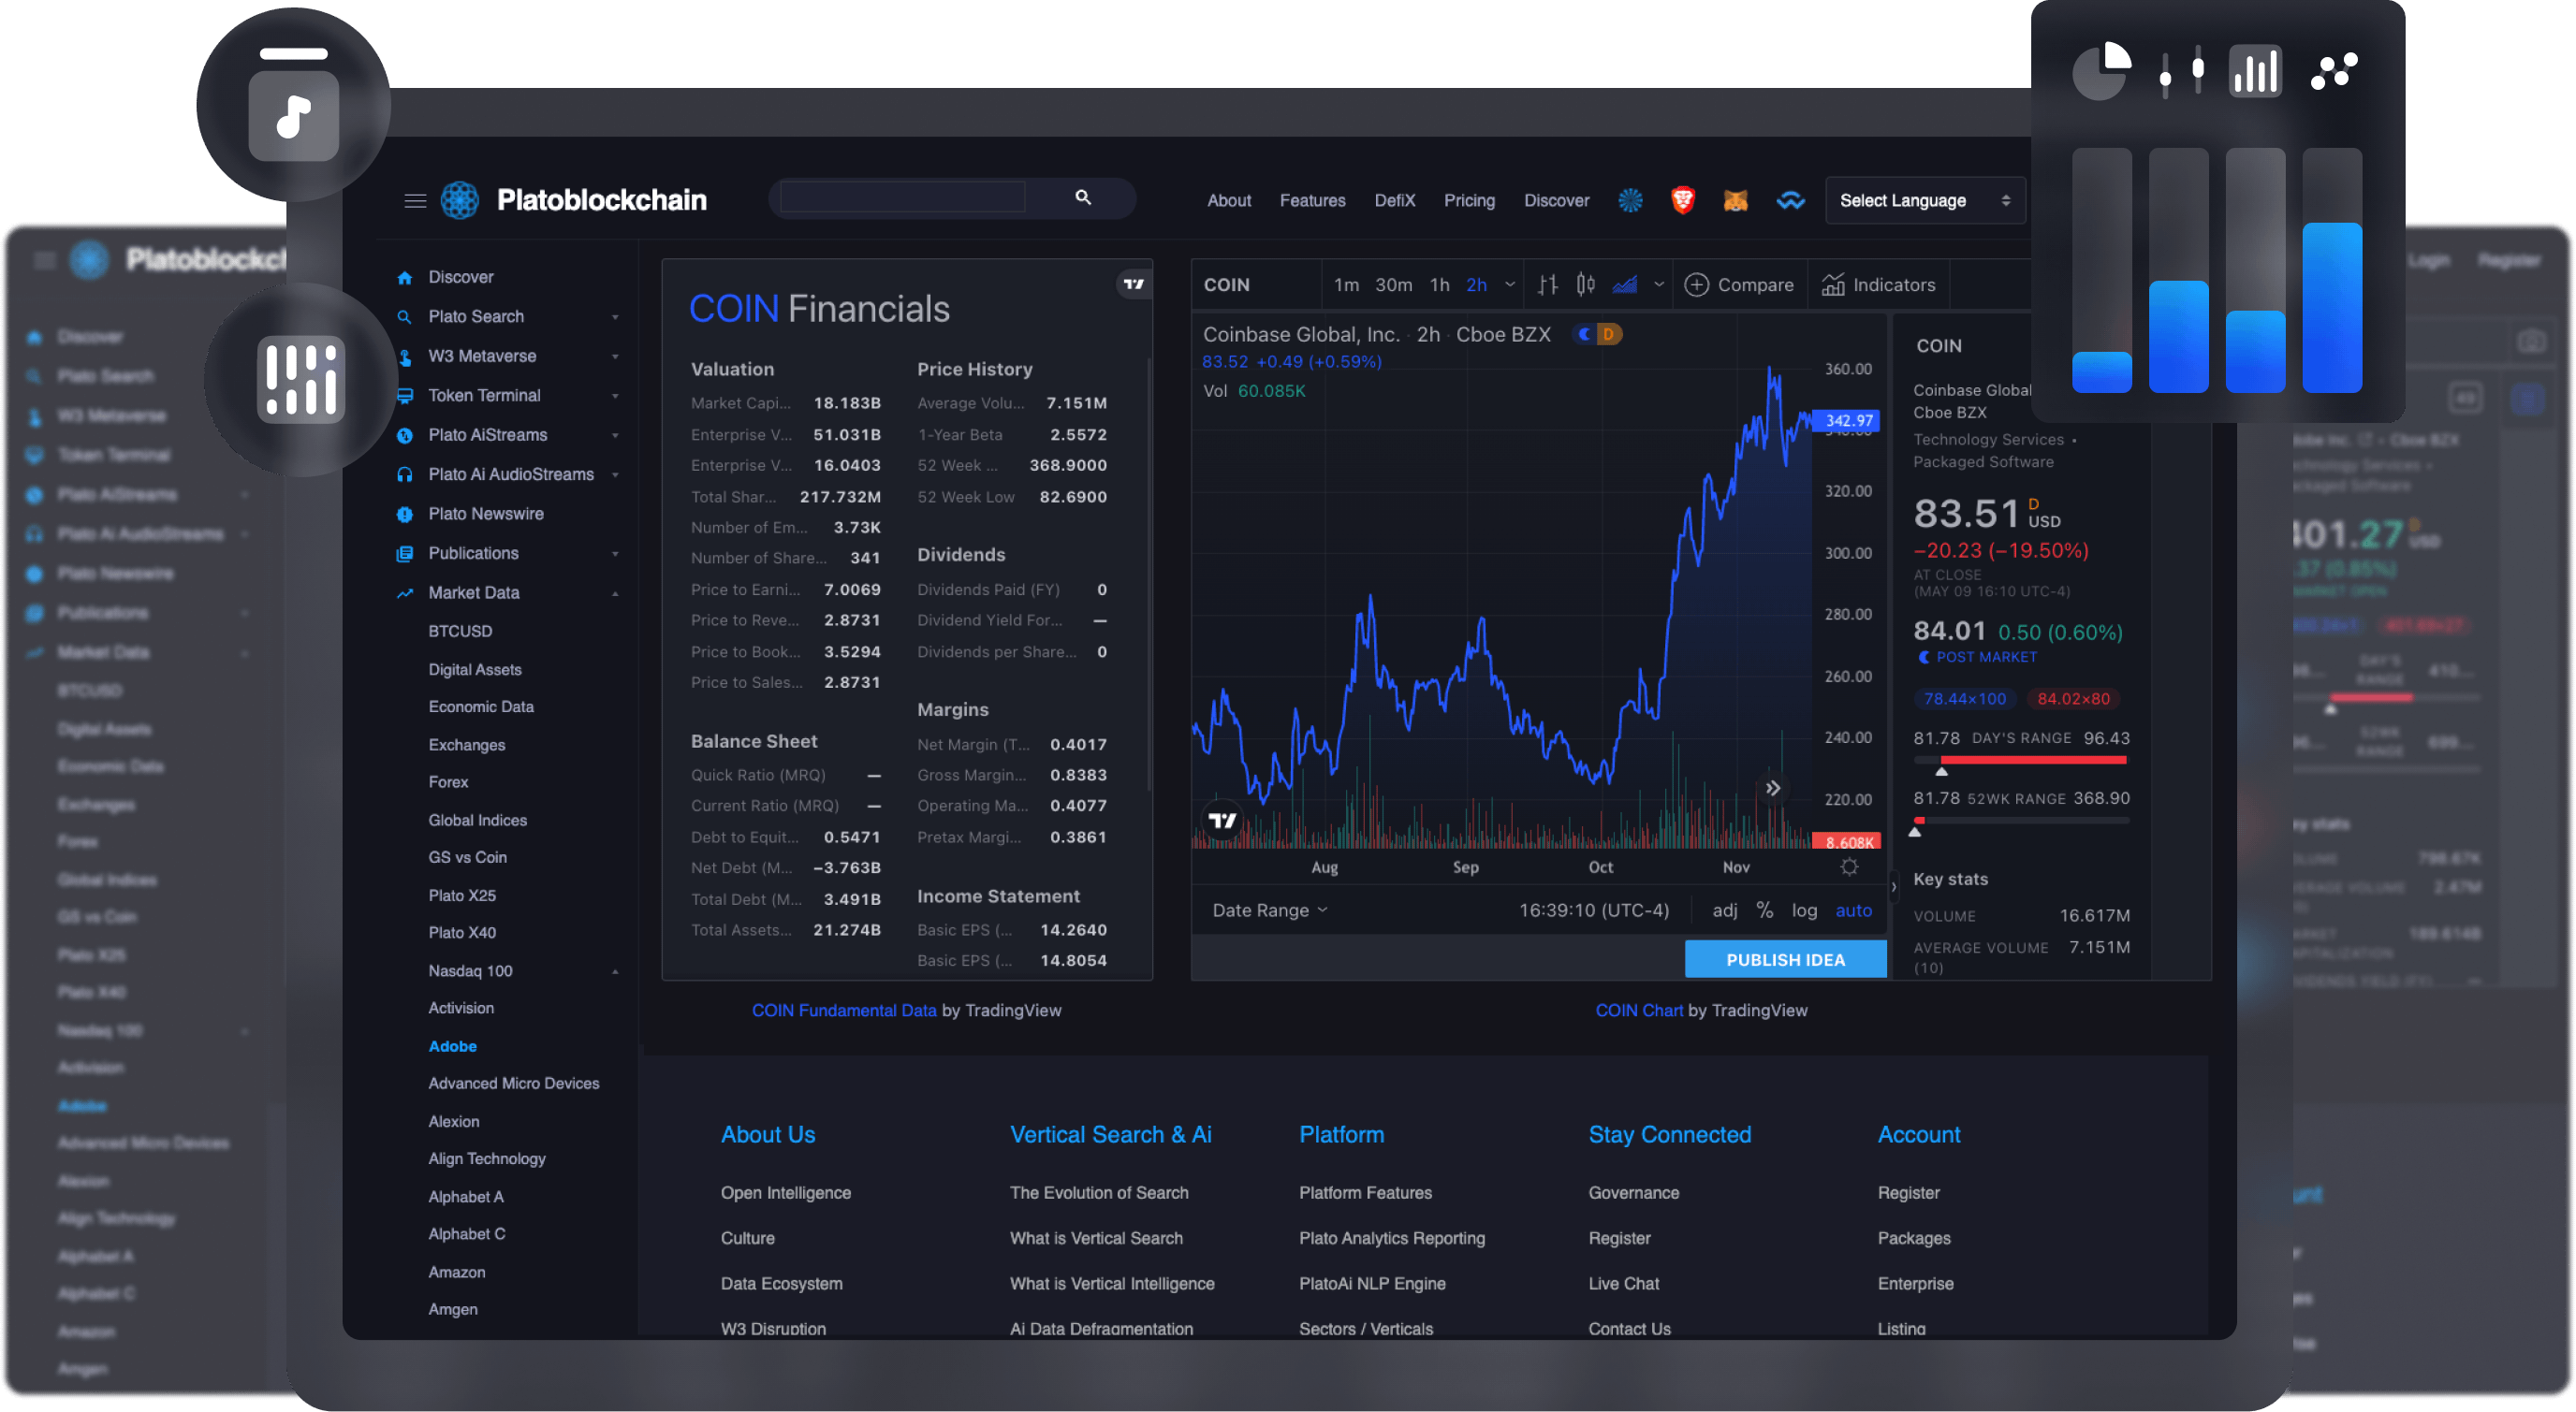This screenshot has height=1412, width=2576.
Task: Open the Pricing menu item
Action: click(x=1469, y=201)
